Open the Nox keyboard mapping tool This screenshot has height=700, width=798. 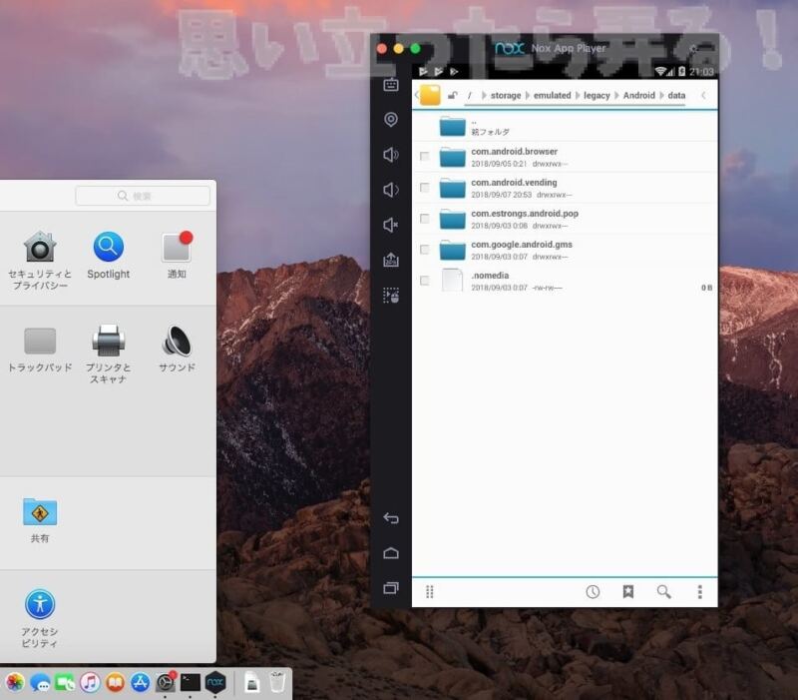coord(391,84)
